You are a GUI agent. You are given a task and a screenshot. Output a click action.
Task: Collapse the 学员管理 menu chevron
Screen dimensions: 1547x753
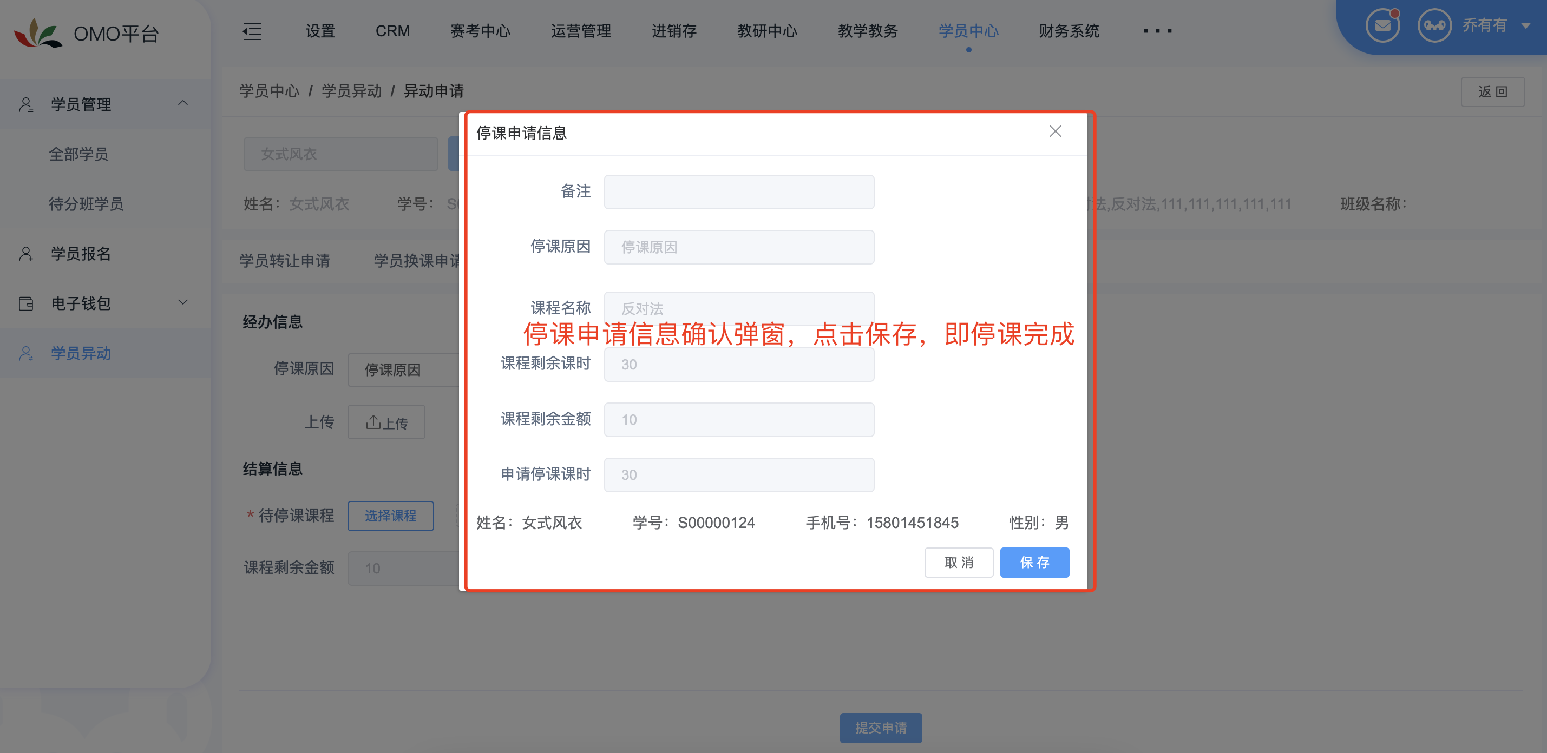[183, 103]
